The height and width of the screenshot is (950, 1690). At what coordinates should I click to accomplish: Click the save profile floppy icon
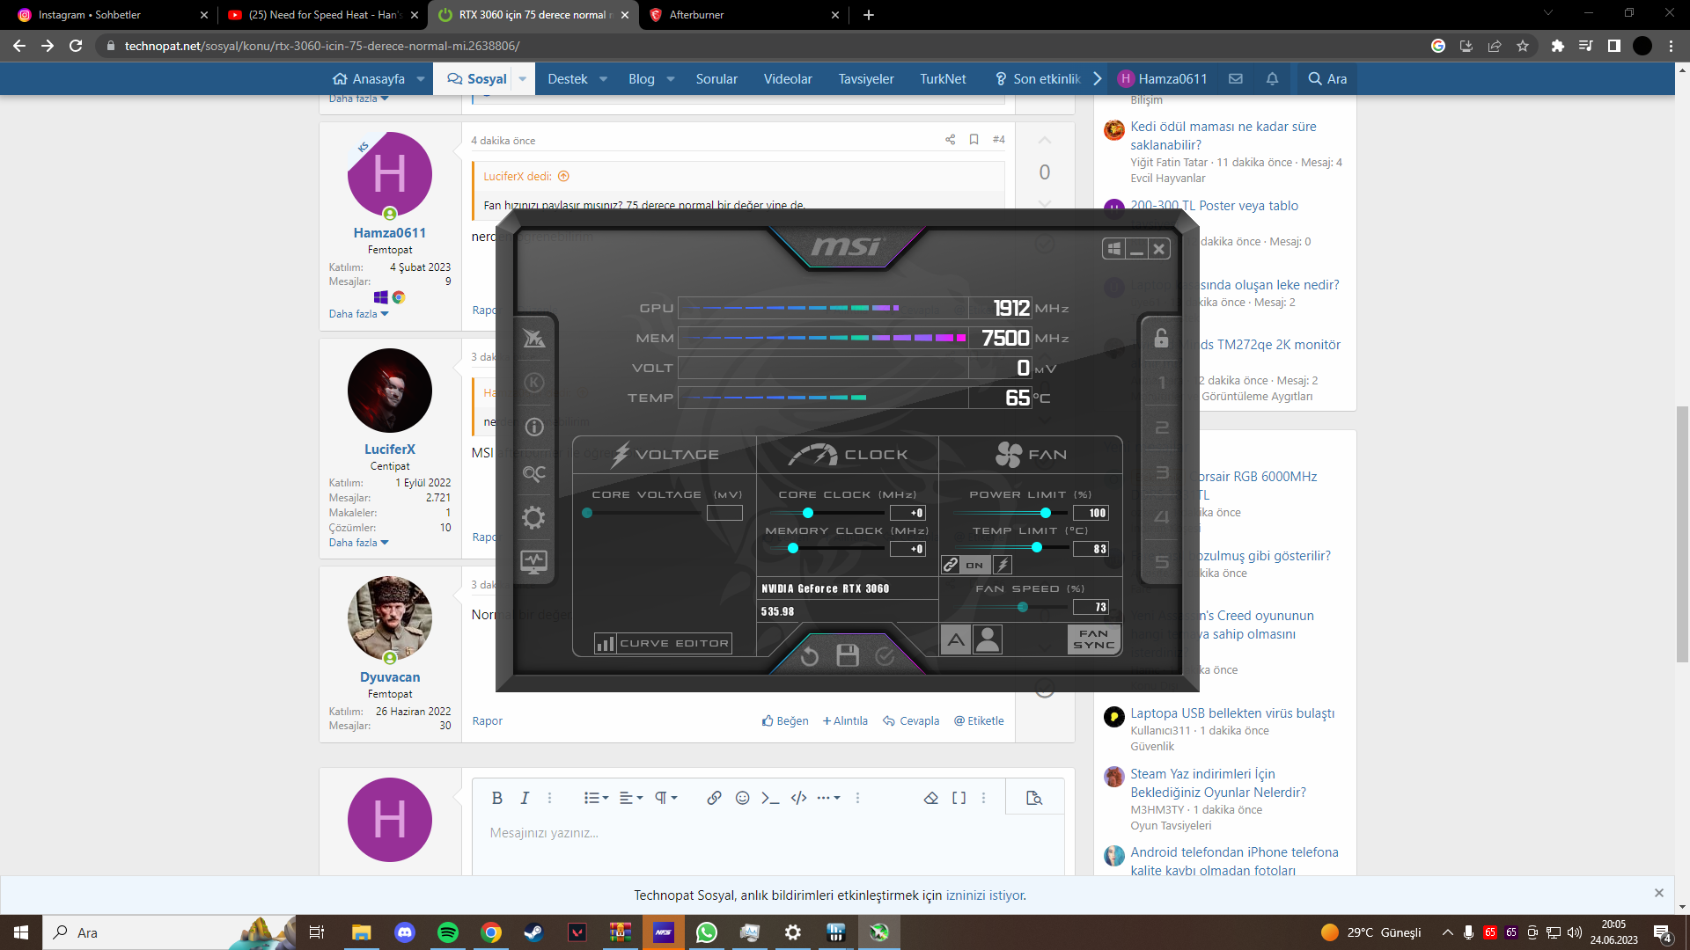(847, 655)
